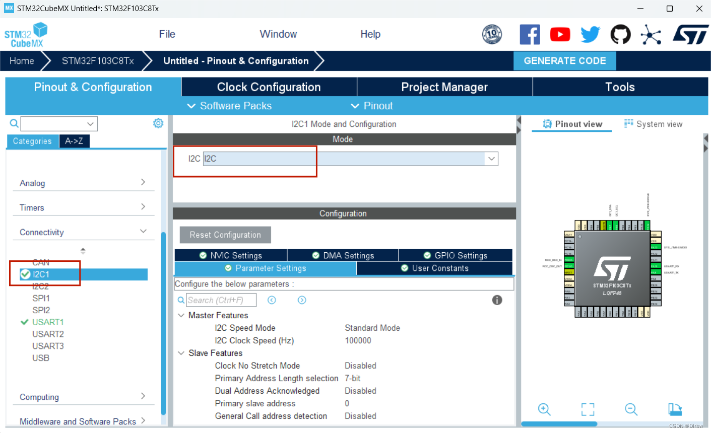This screenshot has height=433, width=711.
Task: Click the STM32CubeMX logo
Action: [26, 35]
